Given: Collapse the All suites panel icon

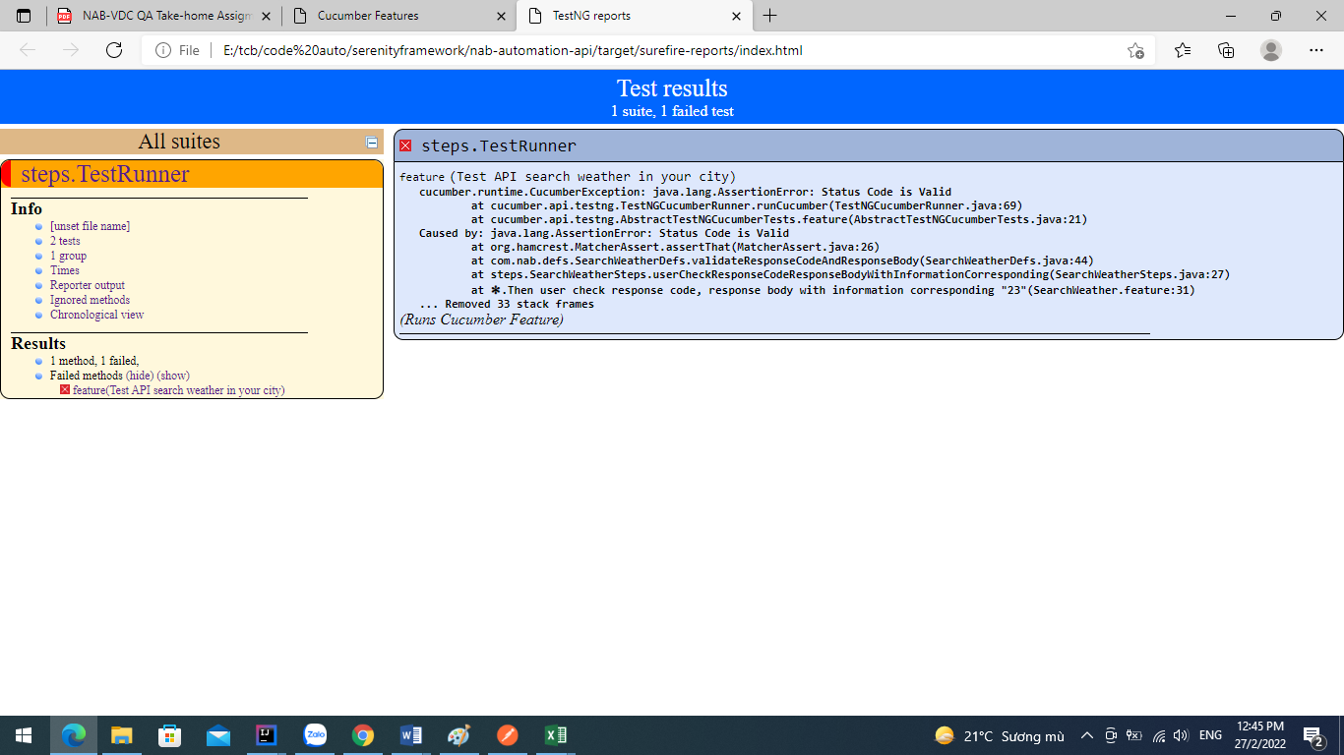Looking at the screenshot, I should [372, 143].
